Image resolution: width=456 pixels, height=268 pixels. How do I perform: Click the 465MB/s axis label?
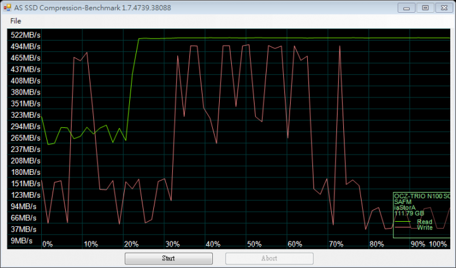[x=25, y=58]
